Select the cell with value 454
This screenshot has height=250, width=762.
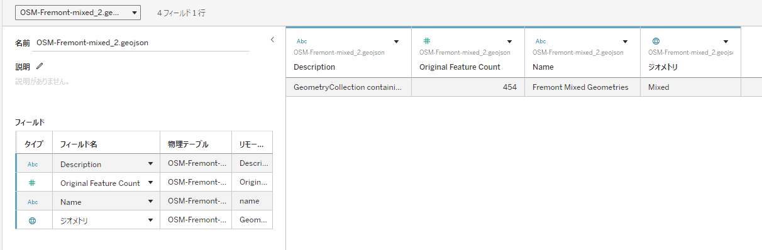pos(468,87)
